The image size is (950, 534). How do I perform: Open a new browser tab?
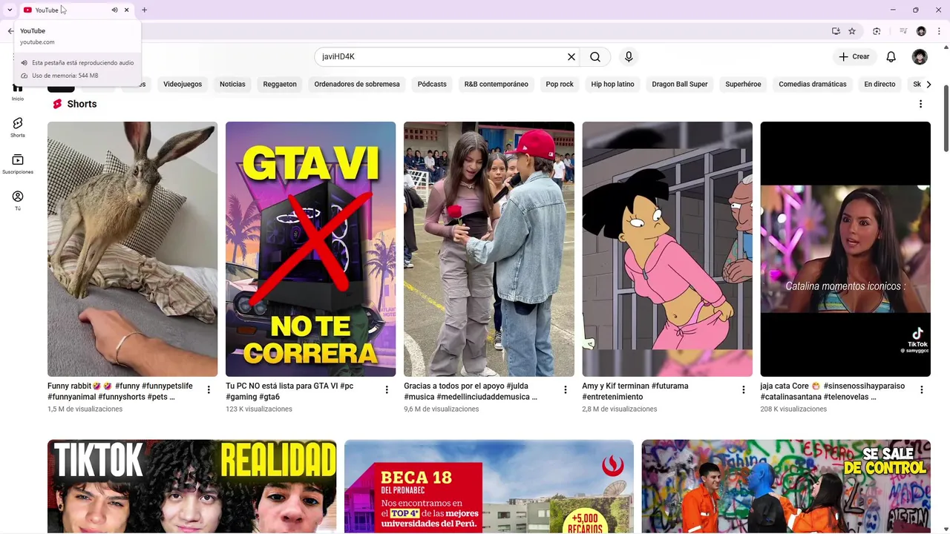click(144, 10)
